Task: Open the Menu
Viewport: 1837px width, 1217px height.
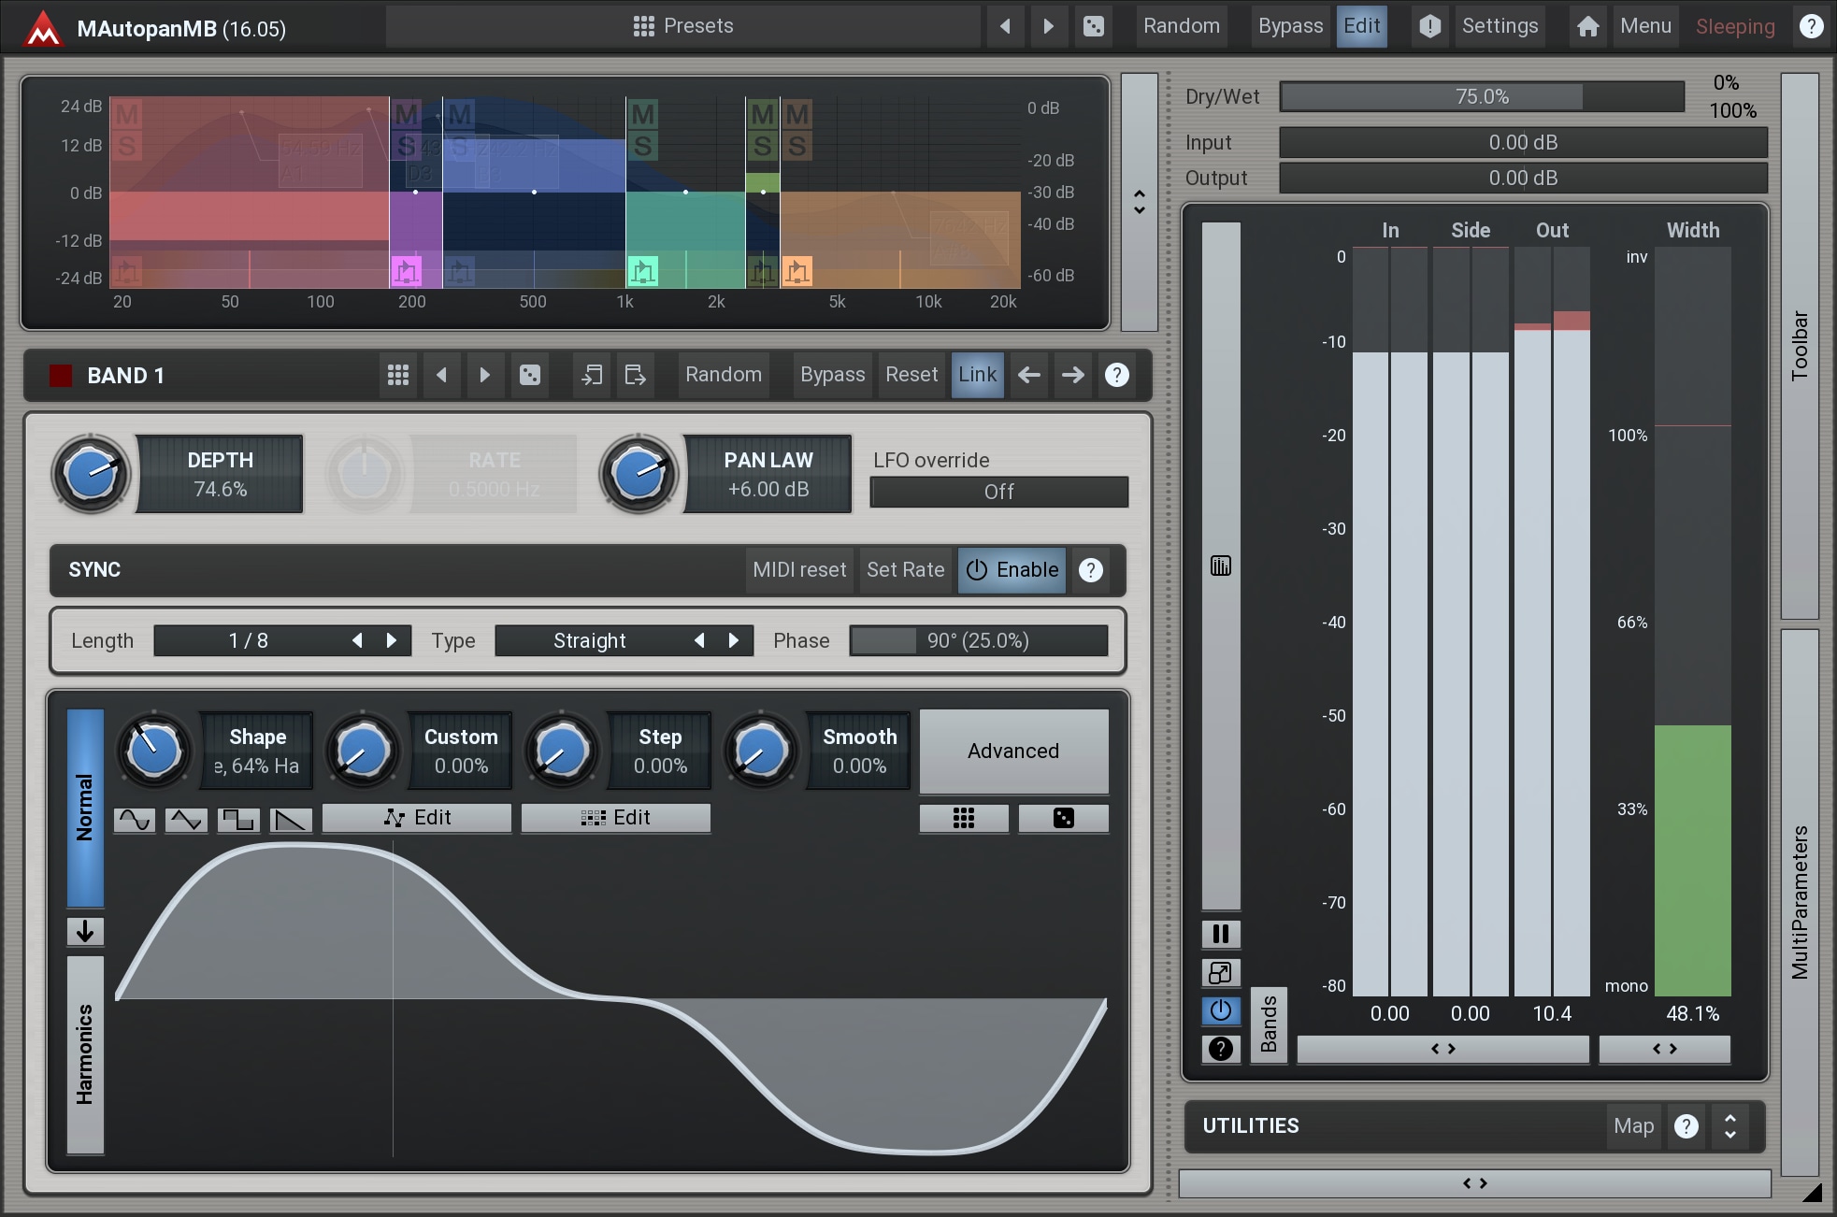Action: 1645,26
